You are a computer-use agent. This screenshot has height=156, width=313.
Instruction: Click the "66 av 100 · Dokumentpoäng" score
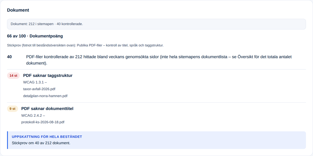pos(35,36)
